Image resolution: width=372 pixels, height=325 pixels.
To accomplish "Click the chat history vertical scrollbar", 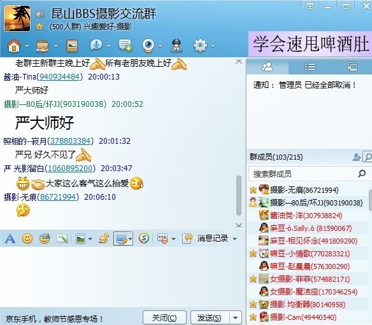I will coord(239,195).
